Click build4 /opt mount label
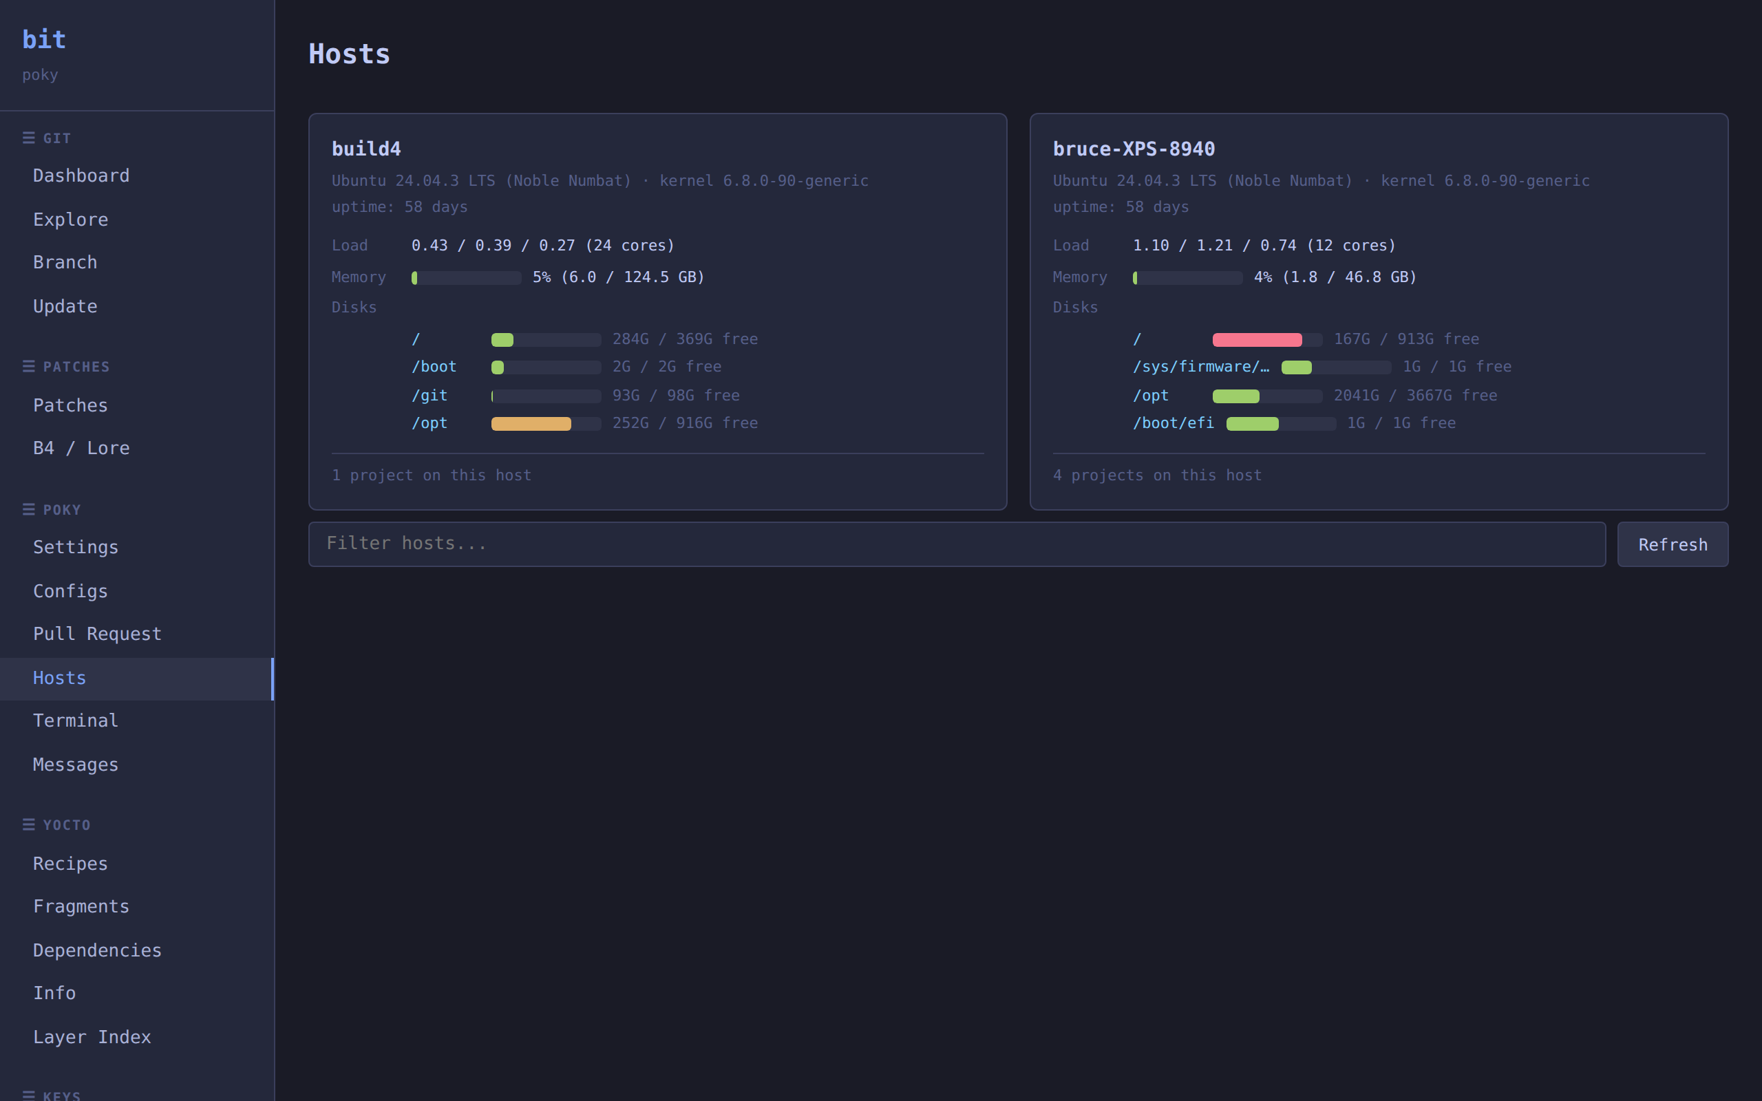The width and height of the screenshot is (1762, 1101). tap(429, 423)
